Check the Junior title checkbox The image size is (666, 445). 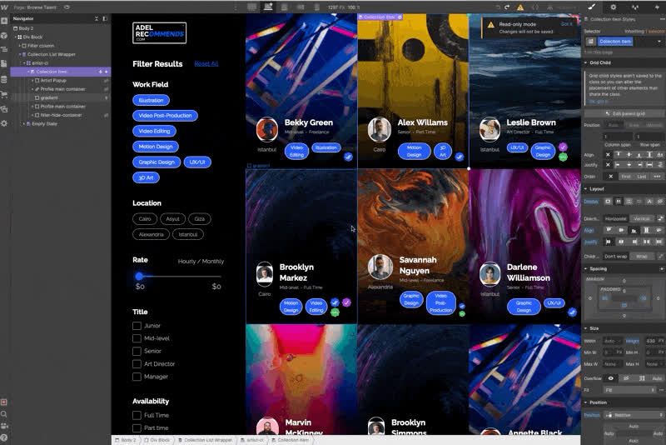pos(137,326)
